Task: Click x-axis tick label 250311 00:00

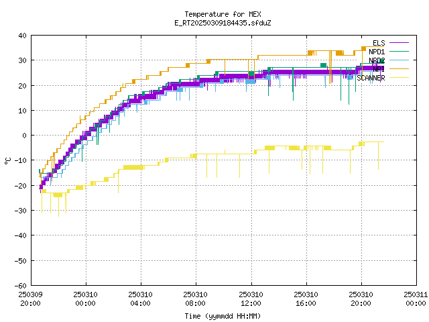Action: coord(416,299)
